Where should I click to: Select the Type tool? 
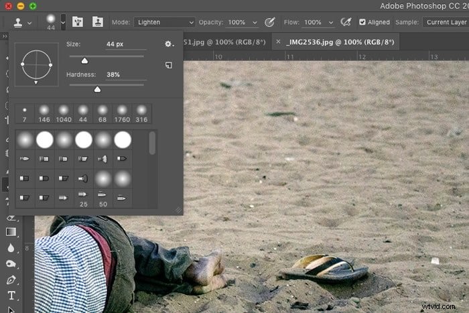coord(11,296)
